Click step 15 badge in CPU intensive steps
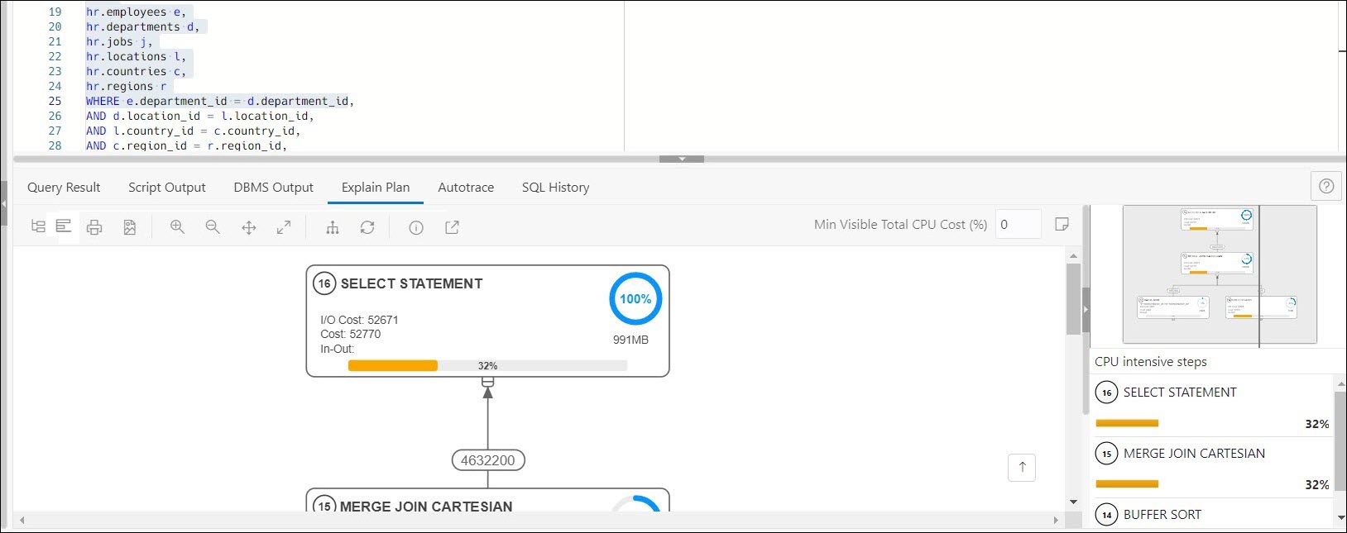This screenshot has height=533, width=1347. 1106,454
